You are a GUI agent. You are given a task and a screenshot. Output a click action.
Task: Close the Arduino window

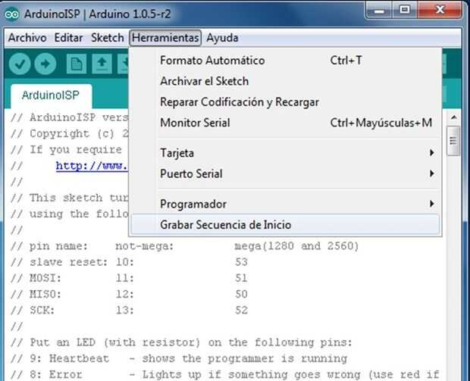coord(440,10)
